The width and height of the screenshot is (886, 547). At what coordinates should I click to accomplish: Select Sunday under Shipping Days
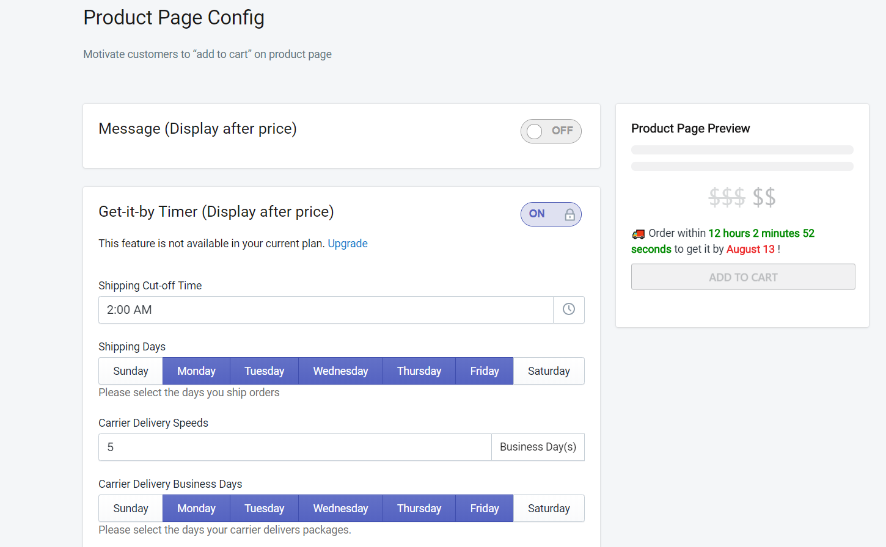click(x=131, y=371)
